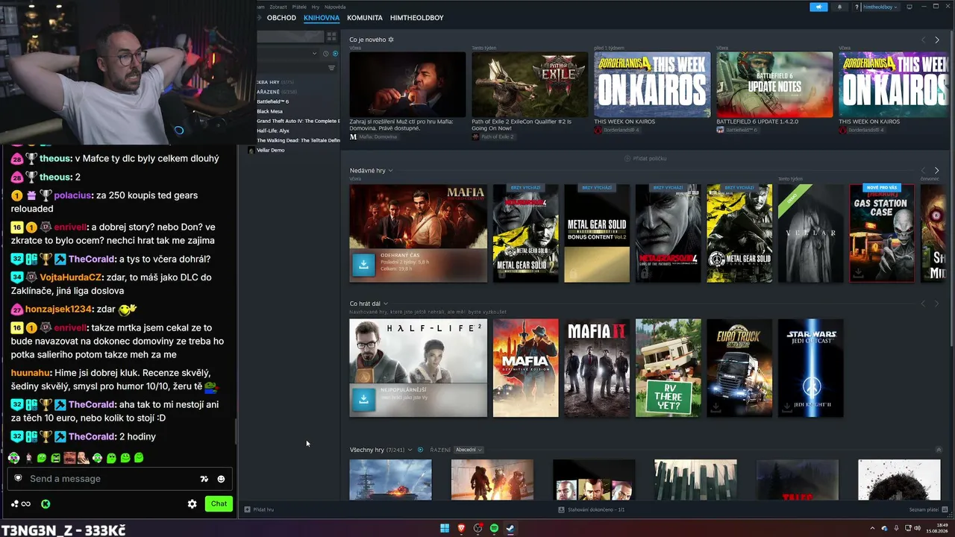Open the Přátelé menu
This screenshot has height=537, width=955.
(x=299, y=7)
